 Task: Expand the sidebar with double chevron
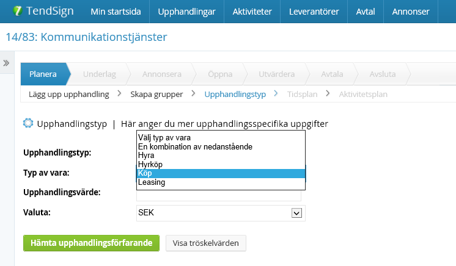(6, 63)
